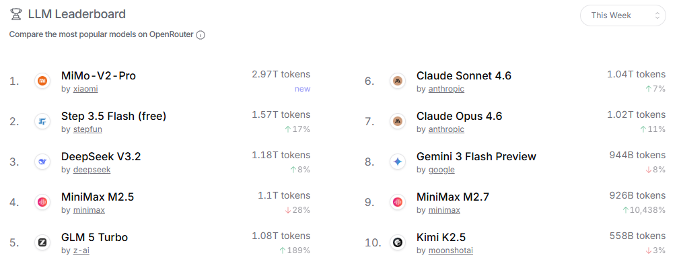Click the info icon after the OpenRouter description
This screenshot has height=270, width=681.
pos(201,35)
